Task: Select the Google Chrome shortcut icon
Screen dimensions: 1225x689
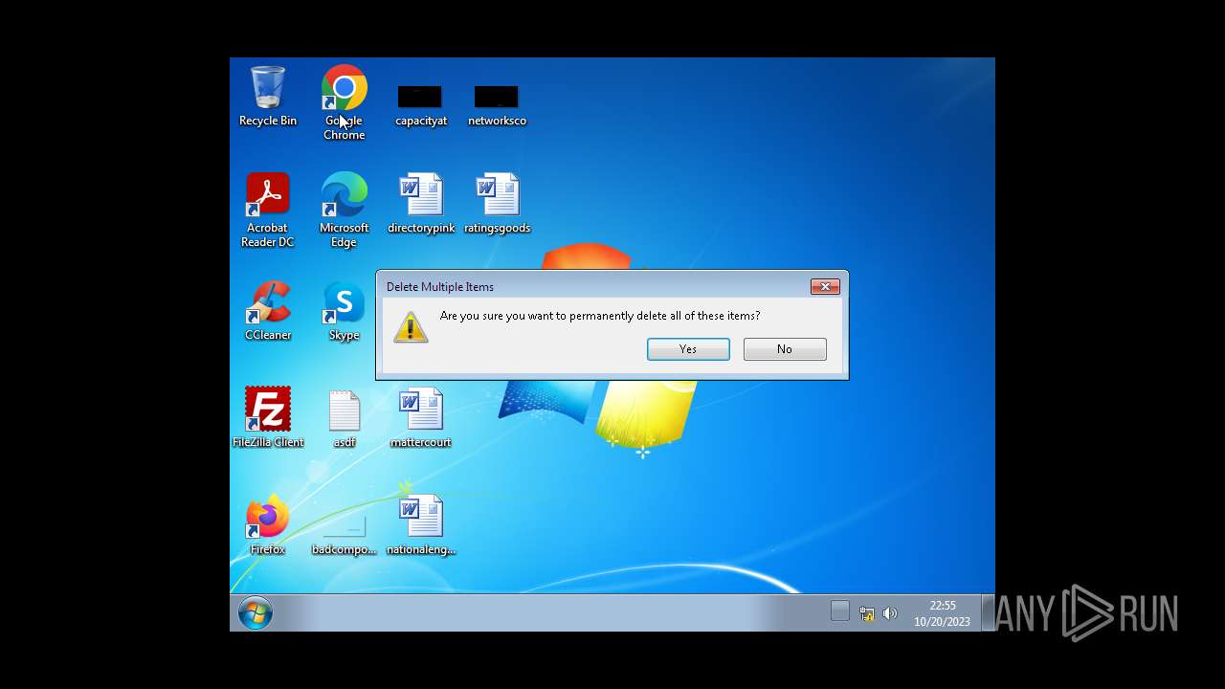Action: pyautogui.click(x=344, y=102)
